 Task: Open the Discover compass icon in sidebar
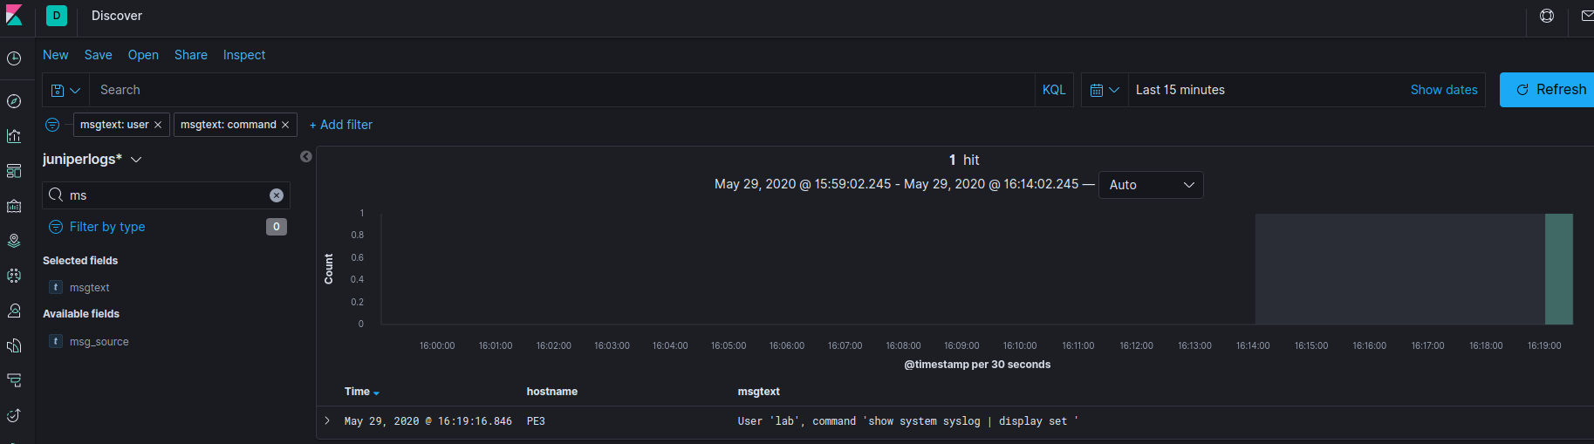click(14, 101)
